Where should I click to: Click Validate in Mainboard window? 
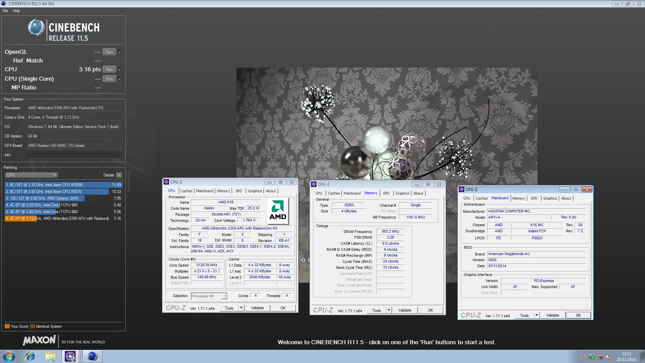[x=553, y=315]
